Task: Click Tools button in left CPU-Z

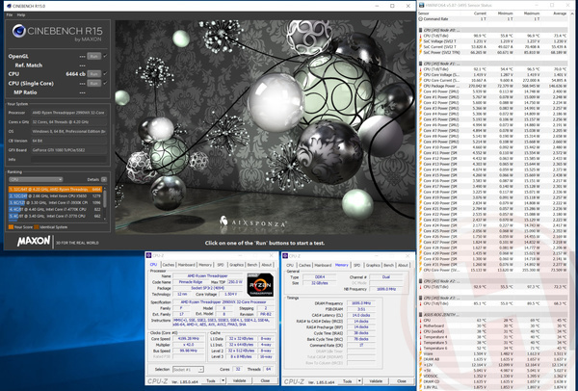Action: tap(211, 380)
